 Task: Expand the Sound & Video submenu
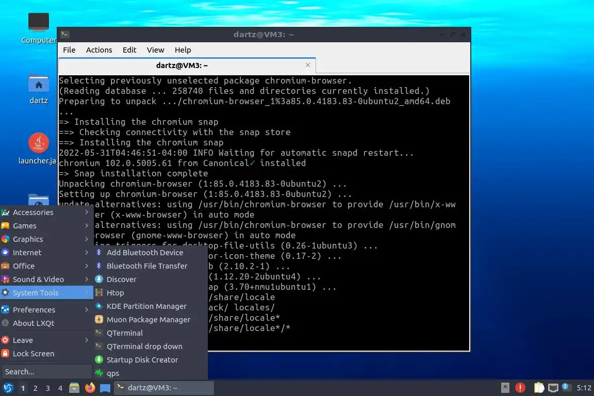pyautogui.click(x=46, y=279)
